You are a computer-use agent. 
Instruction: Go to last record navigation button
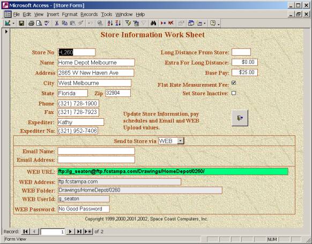click(x=79, y=232)
